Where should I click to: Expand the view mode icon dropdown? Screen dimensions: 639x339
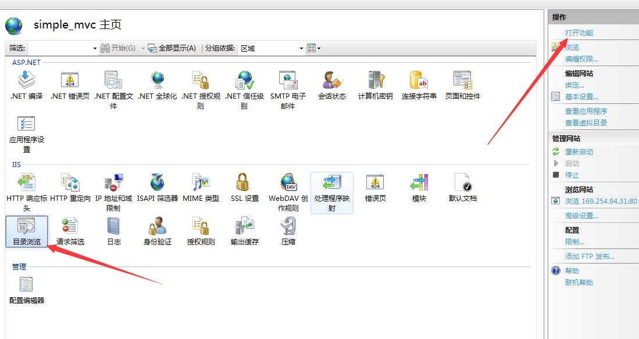(x=313, y=48)
